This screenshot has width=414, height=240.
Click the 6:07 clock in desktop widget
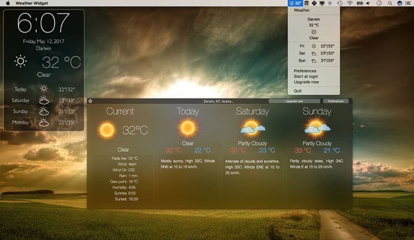(x=44, y=23)
